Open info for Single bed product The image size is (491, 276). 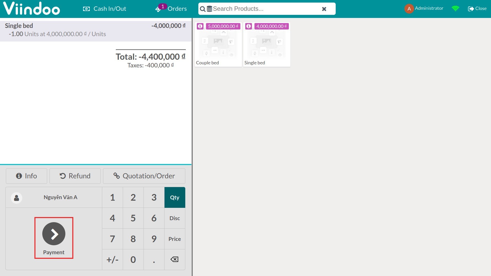tap(249, 26)
